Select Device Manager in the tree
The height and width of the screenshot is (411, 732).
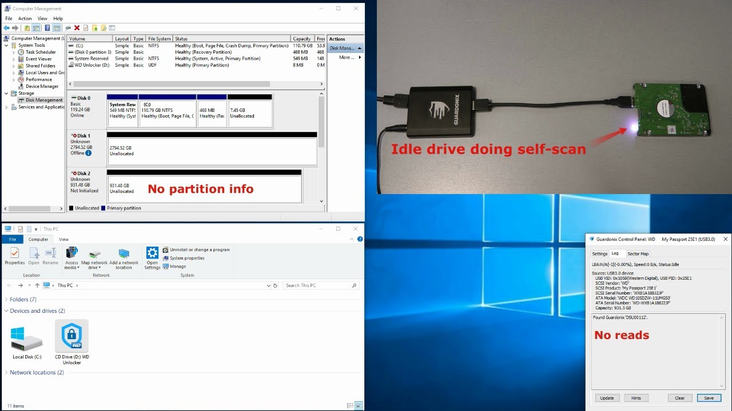coord(42,86)
